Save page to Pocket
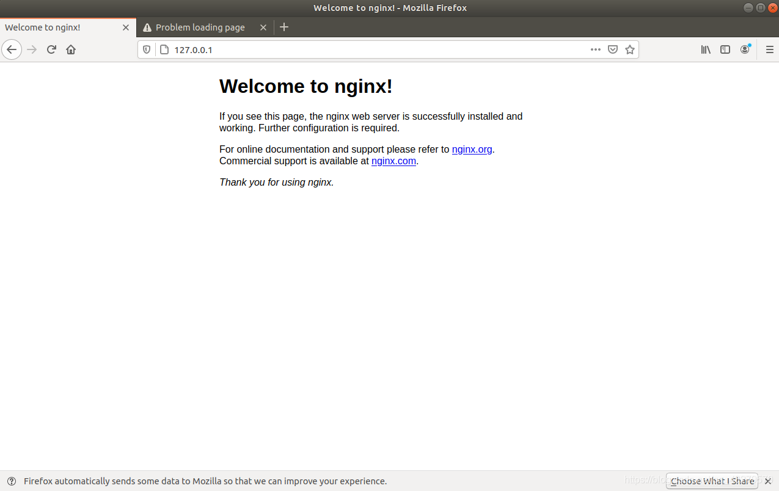Screen dimensions: 779x491 tap(613, 49)
